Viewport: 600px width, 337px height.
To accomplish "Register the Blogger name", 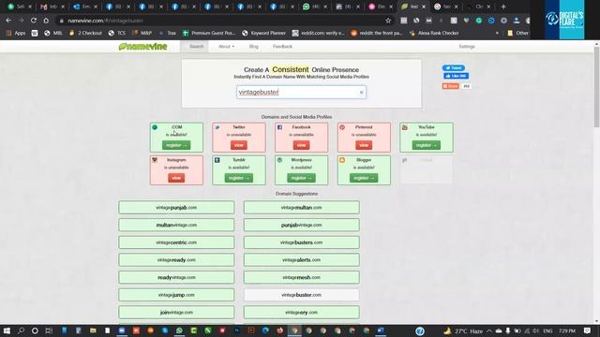I will click(364, 178).
